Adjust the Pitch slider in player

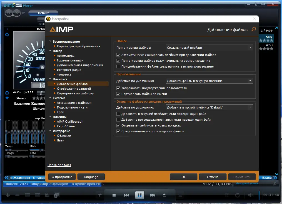[x=37, y=150]
